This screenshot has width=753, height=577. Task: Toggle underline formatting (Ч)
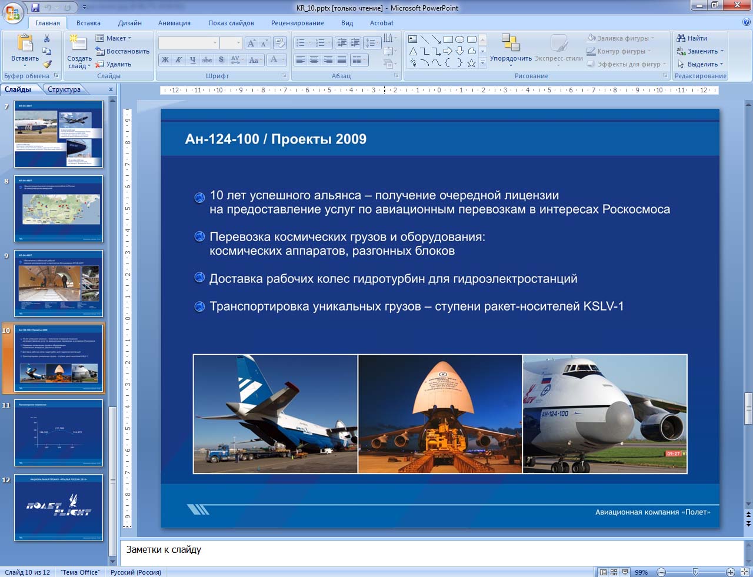point(192,59)
